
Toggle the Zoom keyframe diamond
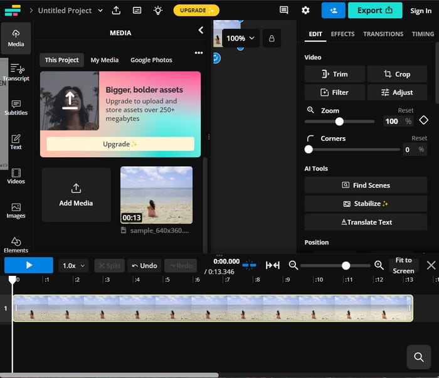(x=423, y=120)
